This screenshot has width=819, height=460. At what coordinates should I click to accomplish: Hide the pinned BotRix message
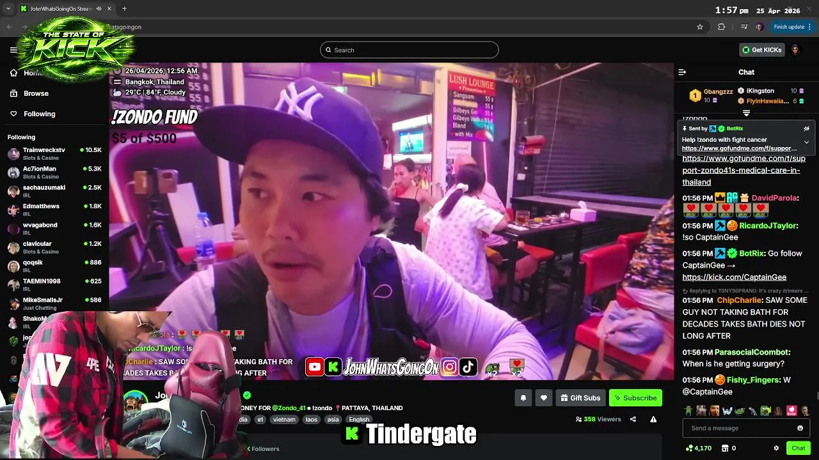pos(806,128)
